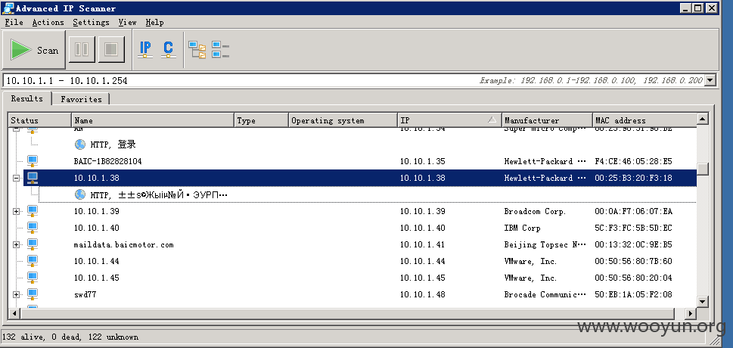Click computer icon of 10.10.1.44 row

[33, 261]
